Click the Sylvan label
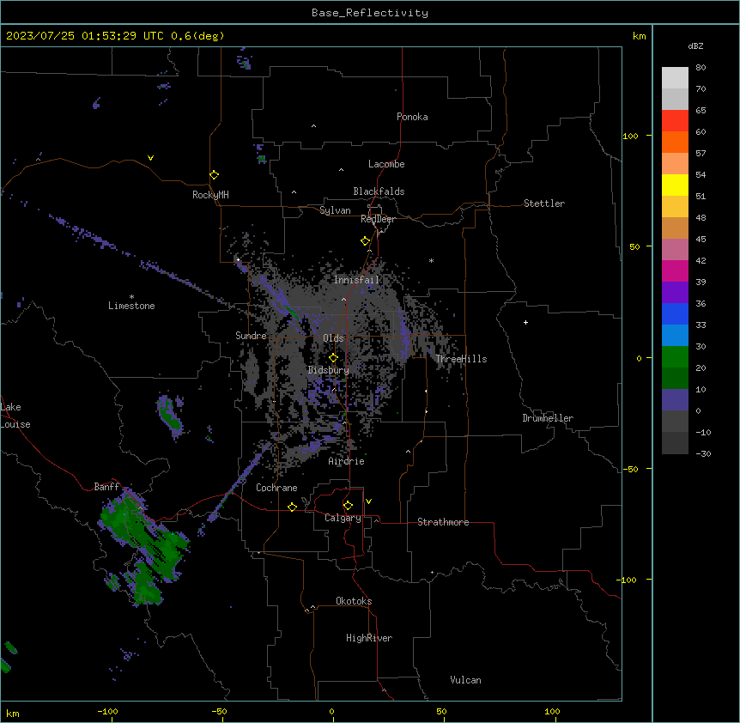 335,210
